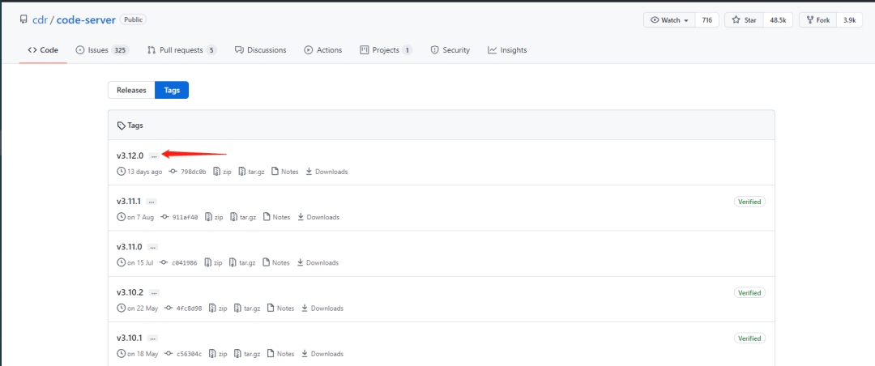
Task: Open the v3.11.0 tag link
Action: point(130,247)
